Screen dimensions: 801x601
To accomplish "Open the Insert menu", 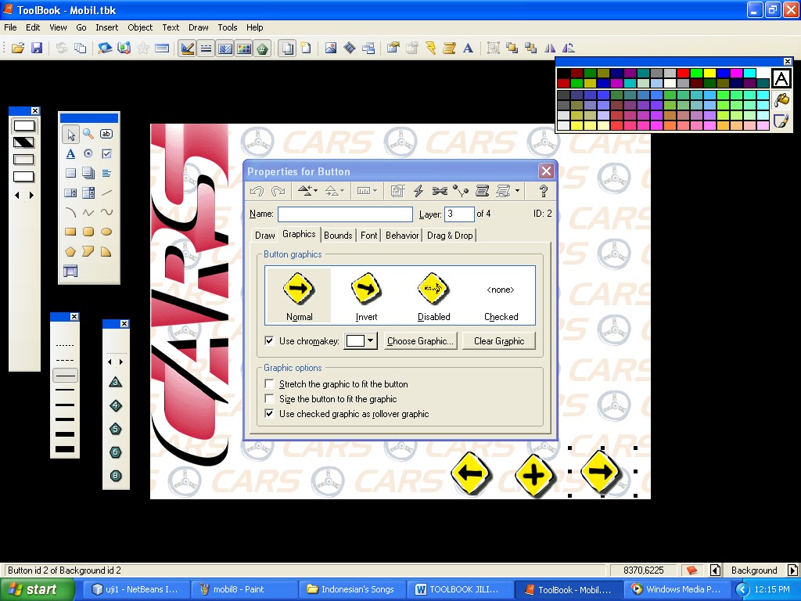I will tap(106, 27).
